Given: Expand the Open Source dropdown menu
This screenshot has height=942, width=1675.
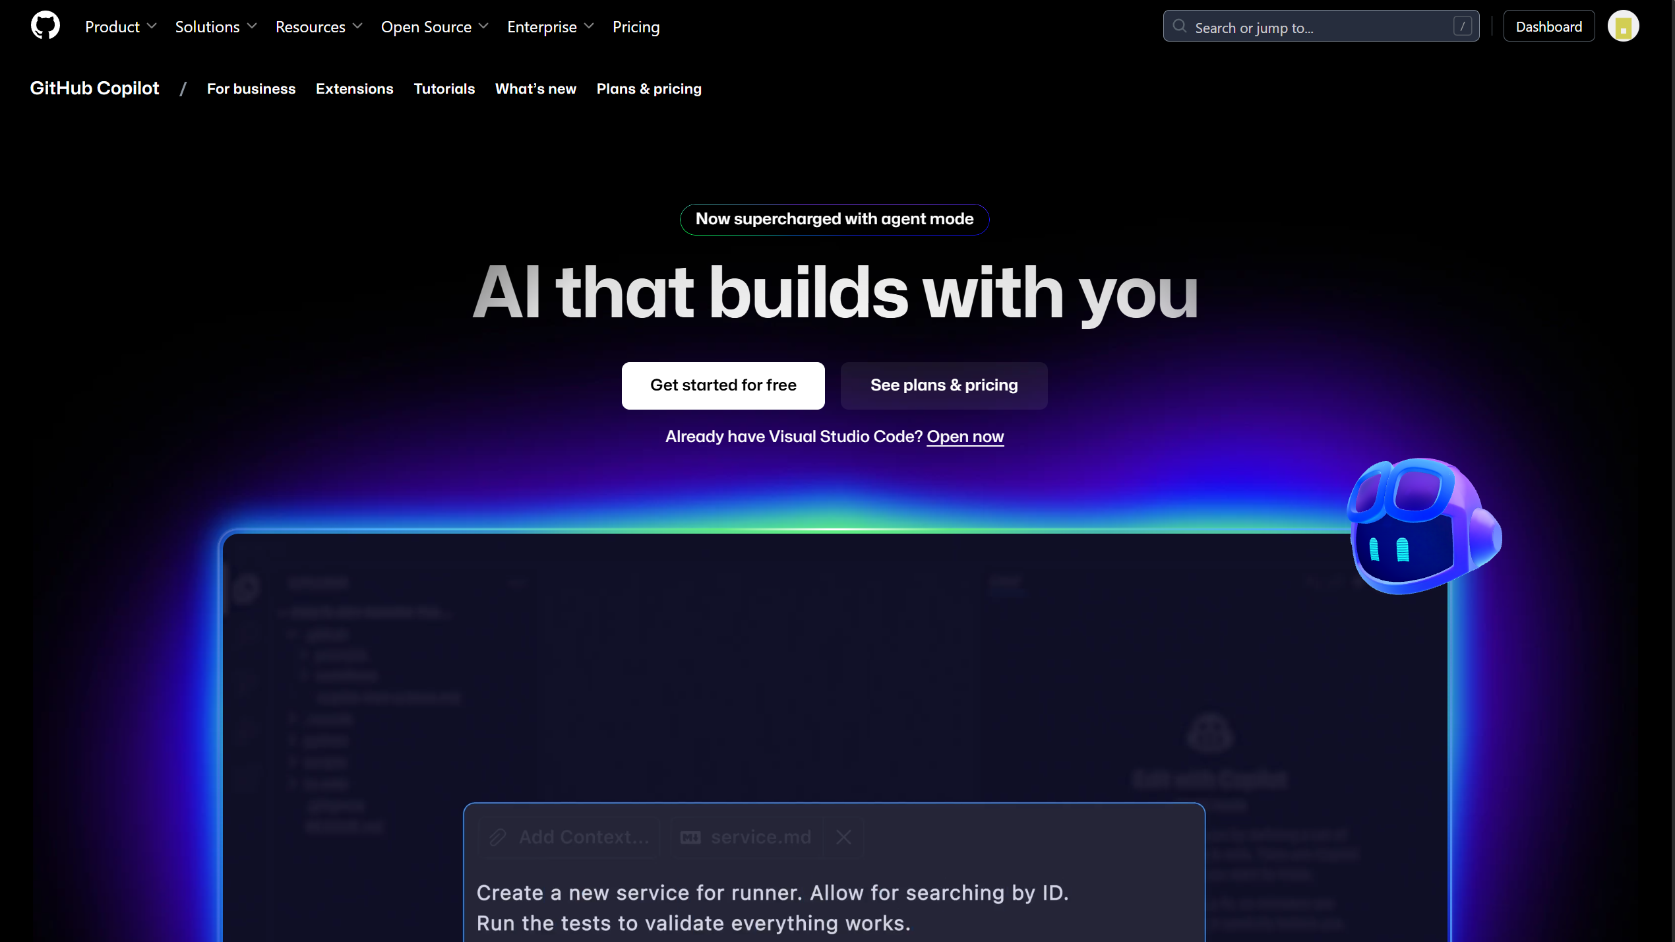Looking at the screenshot, I should [x=435, y=27].
